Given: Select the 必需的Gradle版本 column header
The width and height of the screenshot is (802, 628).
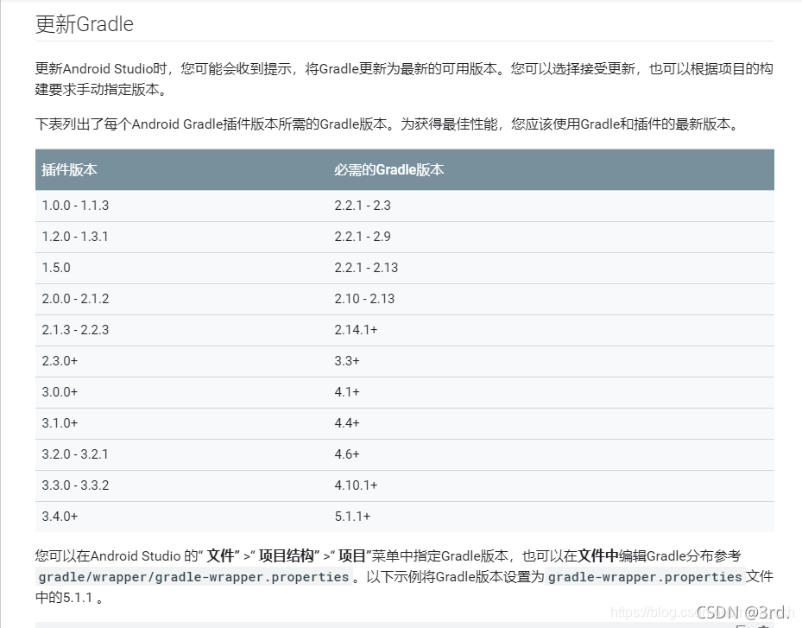Looking at the screenshot, I should pos(388,170).
